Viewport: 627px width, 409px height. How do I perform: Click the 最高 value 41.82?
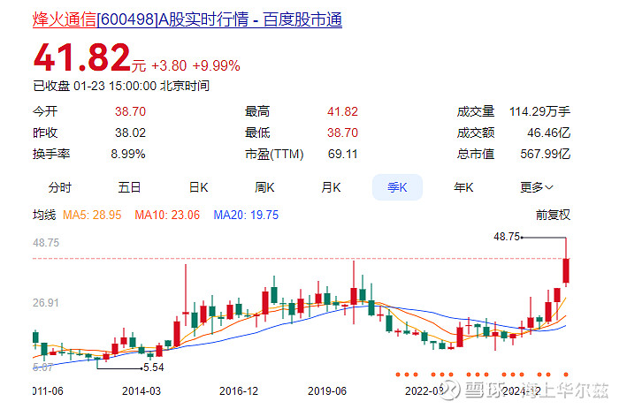pyautogui.click(x=343, y=111)
